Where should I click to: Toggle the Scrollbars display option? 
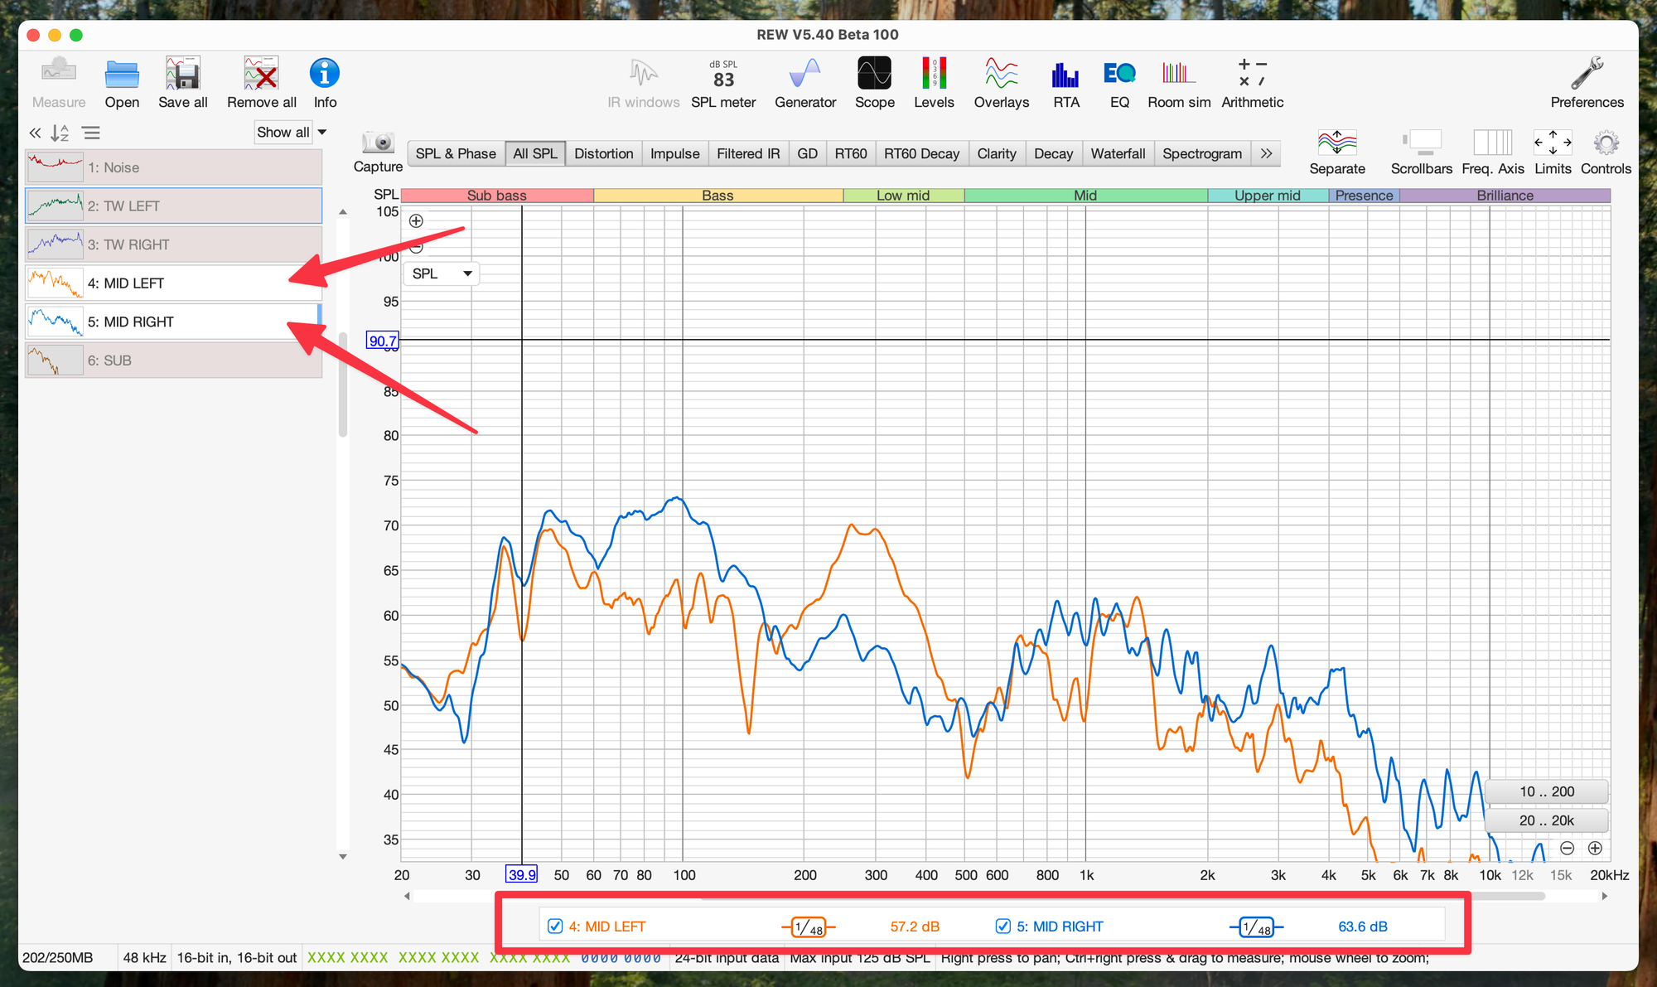coord(1422,143)
